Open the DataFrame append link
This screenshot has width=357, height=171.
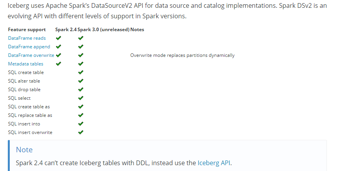point(29,47)
